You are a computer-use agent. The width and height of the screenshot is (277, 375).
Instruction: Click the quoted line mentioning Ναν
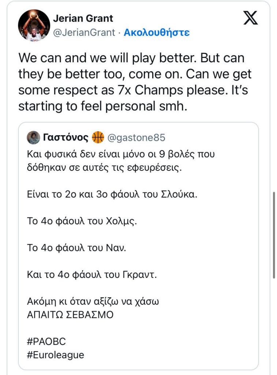click(x=76, y=248)
